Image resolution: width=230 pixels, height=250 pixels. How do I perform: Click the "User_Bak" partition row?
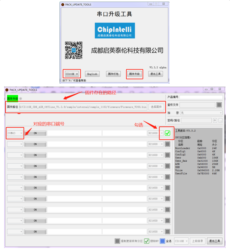197,161
